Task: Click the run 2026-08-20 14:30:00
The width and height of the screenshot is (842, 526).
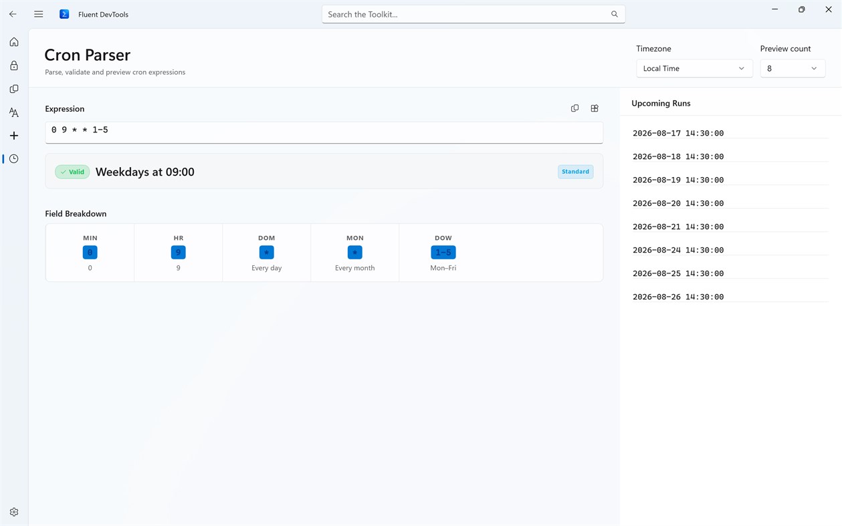Action: (x=678, y=203)
